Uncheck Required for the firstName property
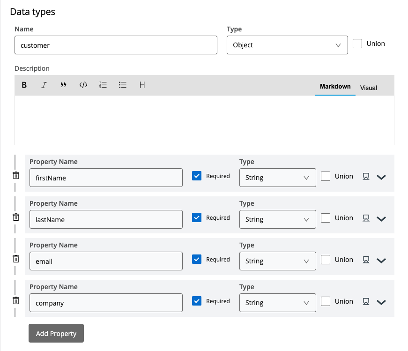The width and height of the screenshot is (408, 351). 197,176
